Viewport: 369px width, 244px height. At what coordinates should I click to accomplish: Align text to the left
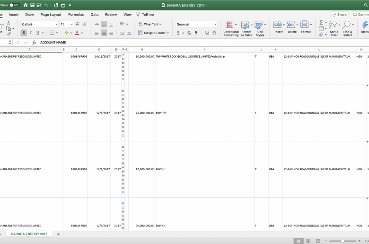tap(97, 33)
